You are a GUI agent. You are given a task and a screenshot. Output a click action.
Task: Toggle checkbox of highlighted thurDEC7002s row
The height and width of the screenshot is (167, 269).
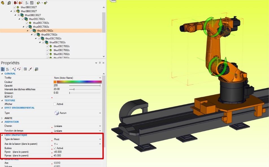pos(31,31)
